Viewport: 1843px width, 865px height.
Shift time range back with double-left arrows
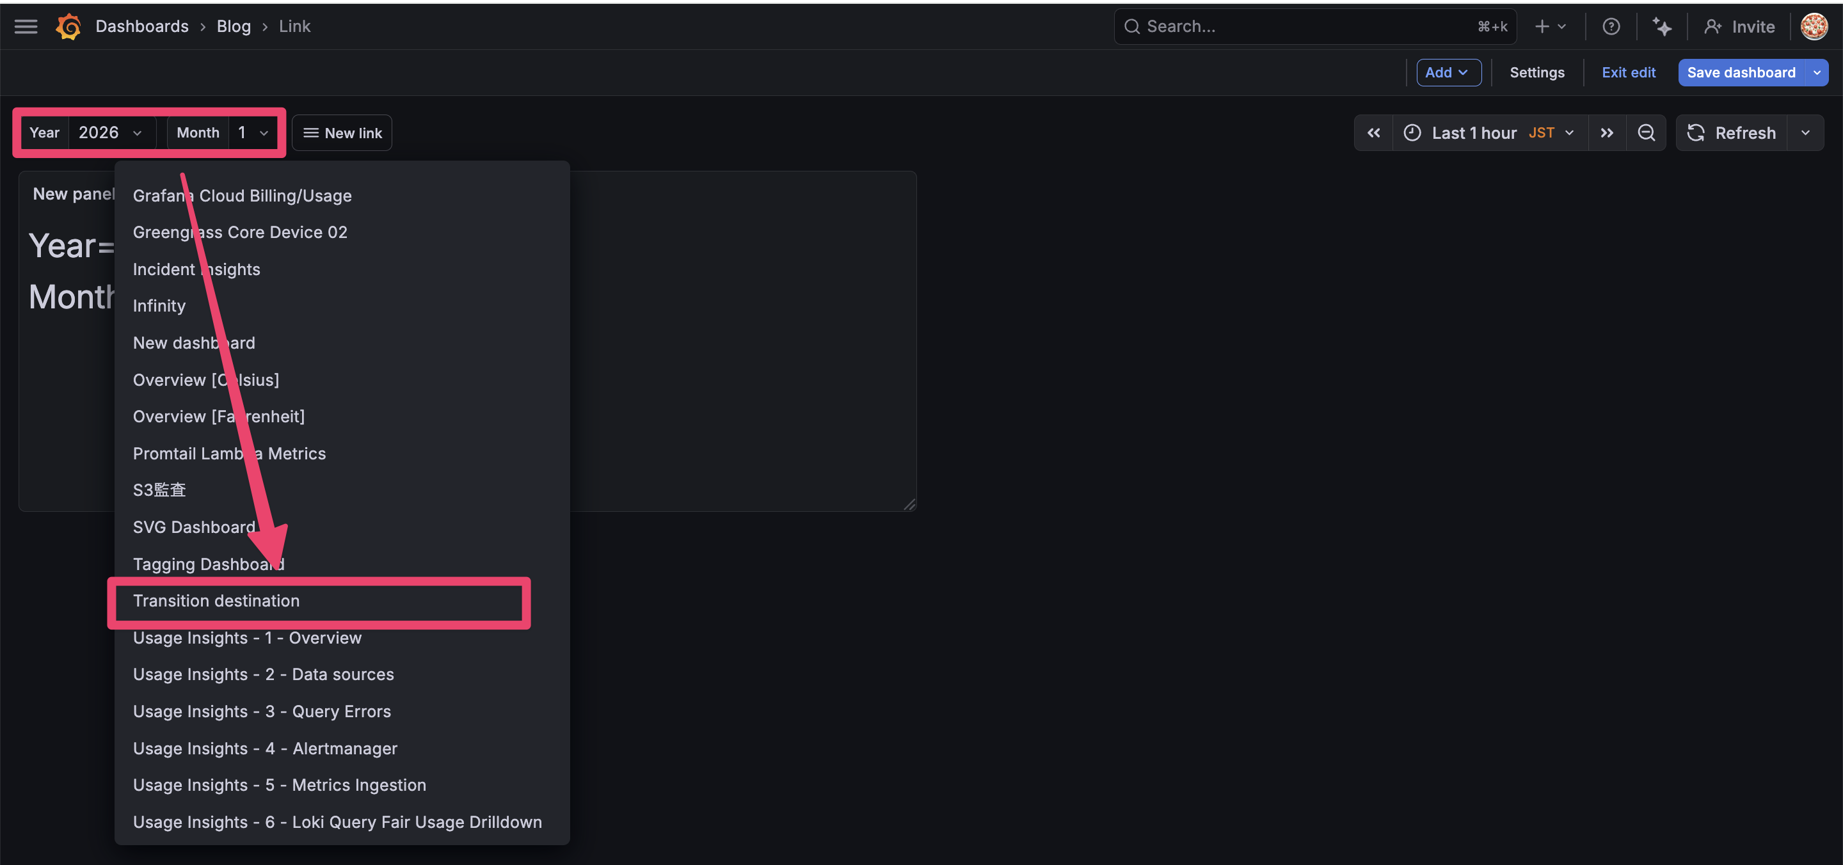tap(1373, 132)
